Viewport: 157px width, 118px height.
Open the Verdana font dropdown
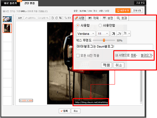point(86,34)
